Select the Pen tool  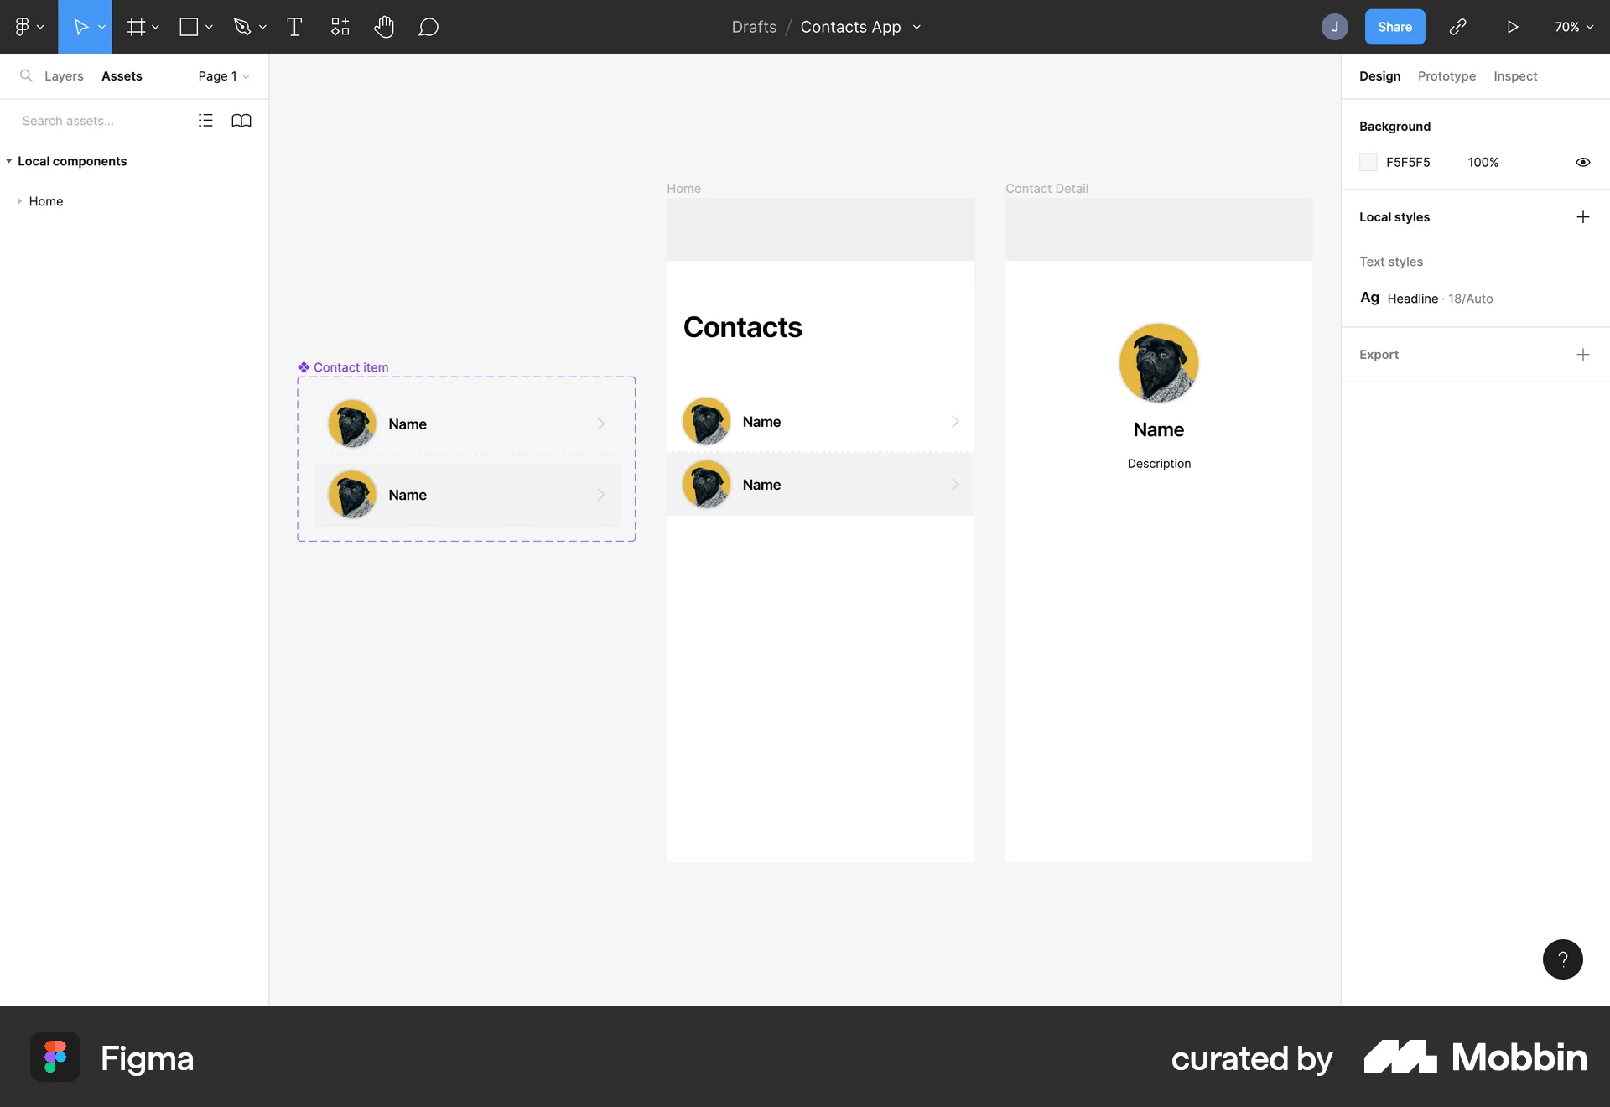(x=243, y=26)
